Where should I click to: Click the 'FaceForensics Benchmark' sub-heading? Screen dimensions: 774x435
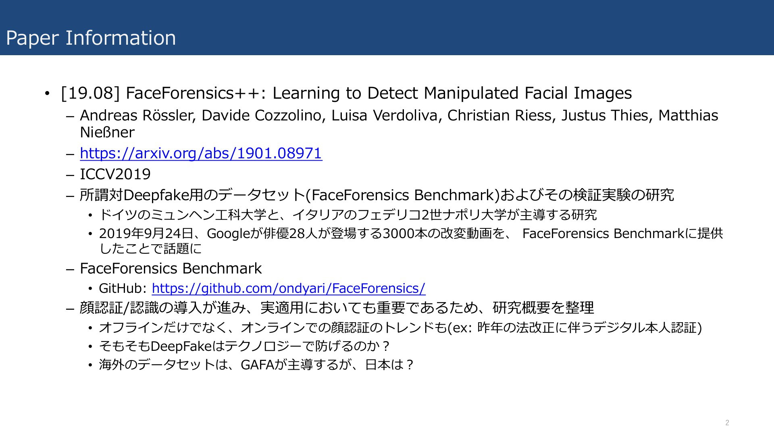pyautogui.click(x=171, y=269)
